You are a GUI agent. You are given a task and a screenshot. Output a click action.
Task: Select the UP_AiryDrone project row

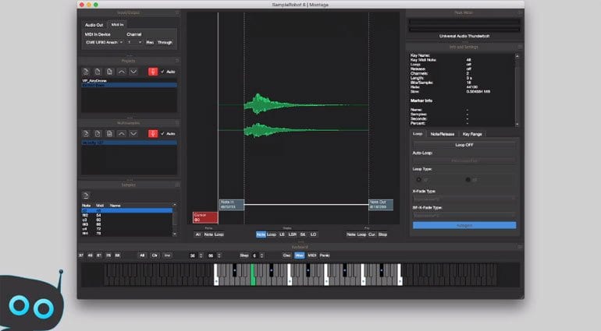pos(129,81)
